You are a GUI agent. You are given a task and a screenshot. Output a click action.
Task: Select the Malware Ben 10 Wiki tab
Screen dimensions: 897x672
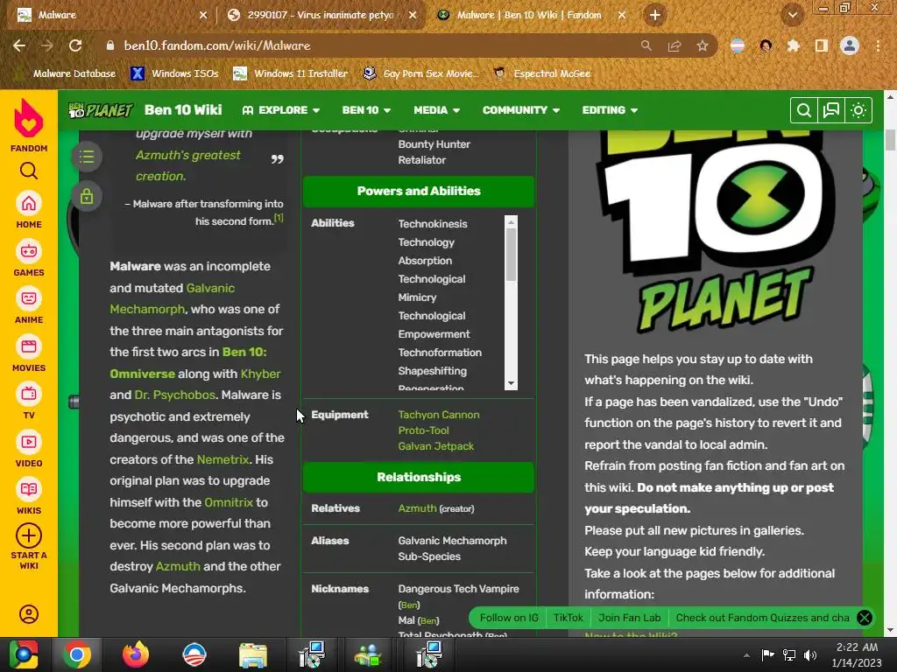click(x=530, y=15)
